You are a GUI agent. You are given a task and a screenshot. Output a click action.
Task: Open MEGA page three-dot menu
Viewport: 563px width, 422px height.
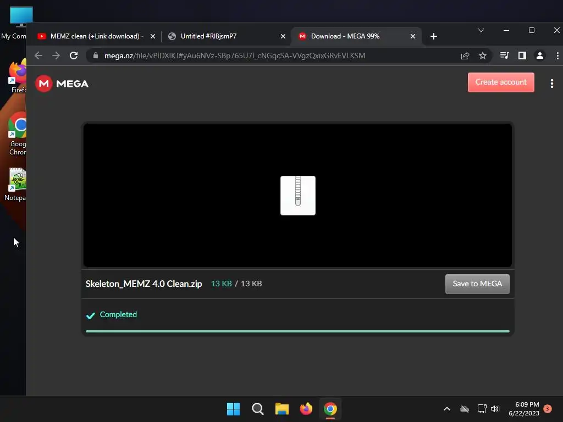[x=552, y=84]
